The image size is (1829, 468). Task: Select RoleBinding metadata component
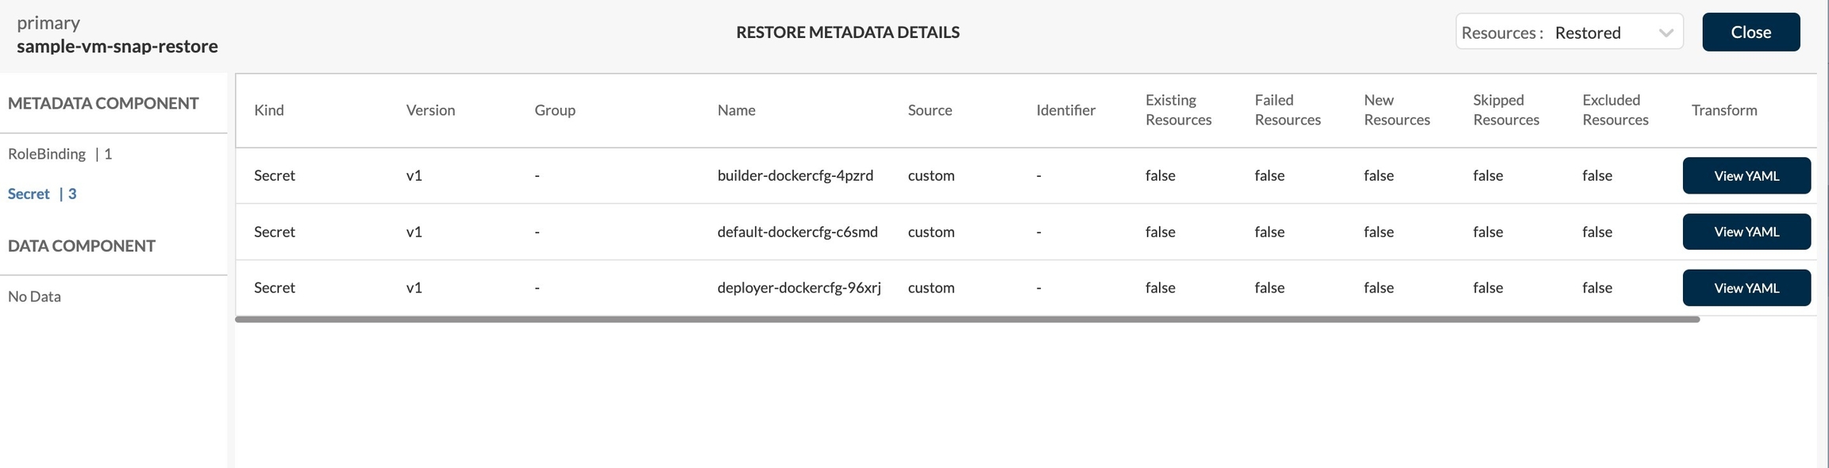tap(47, 154)
